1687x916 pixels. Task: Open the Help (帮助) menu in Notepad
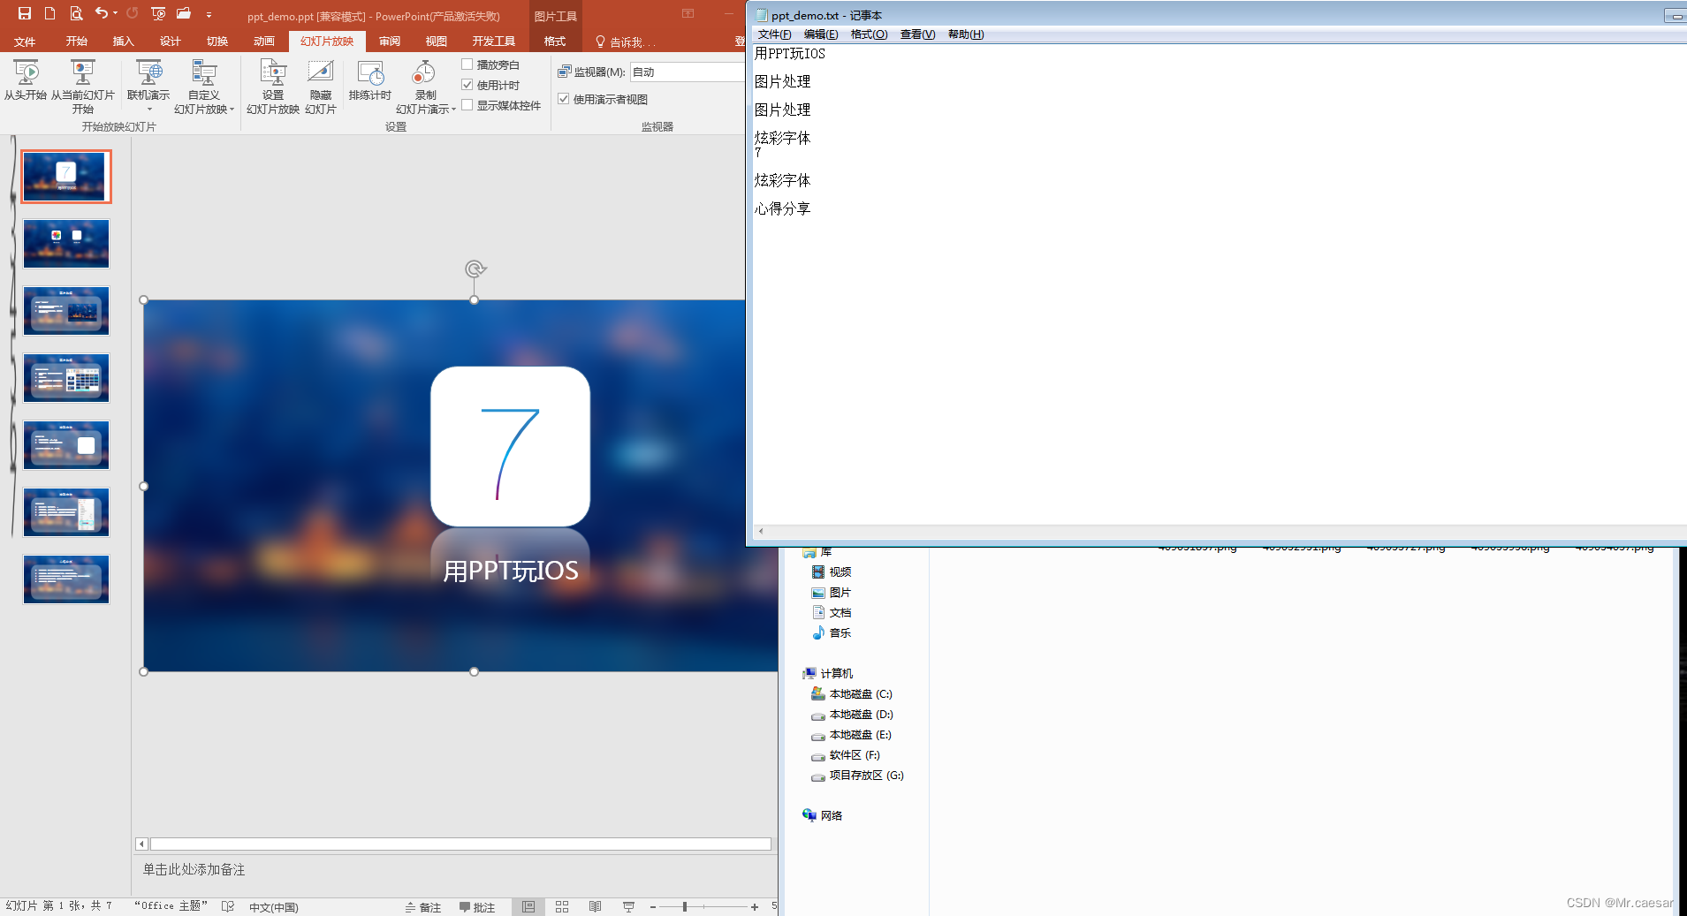point(966,34)
